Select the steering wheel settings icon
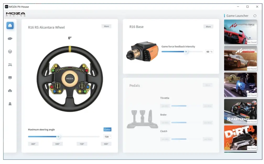 10,51
